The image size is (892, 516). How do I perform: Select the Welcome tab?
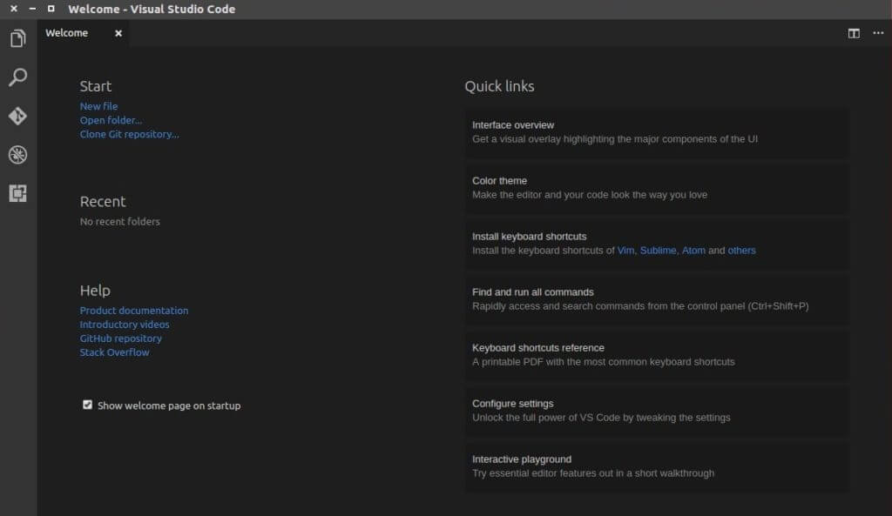67,33
